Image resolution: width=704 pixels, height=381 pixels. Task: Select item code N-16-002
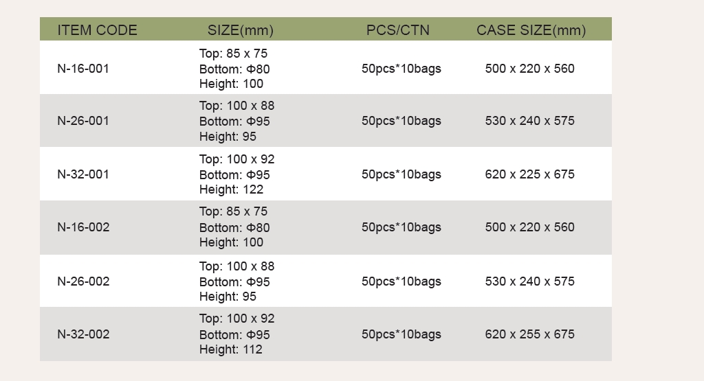pos(83,227)
